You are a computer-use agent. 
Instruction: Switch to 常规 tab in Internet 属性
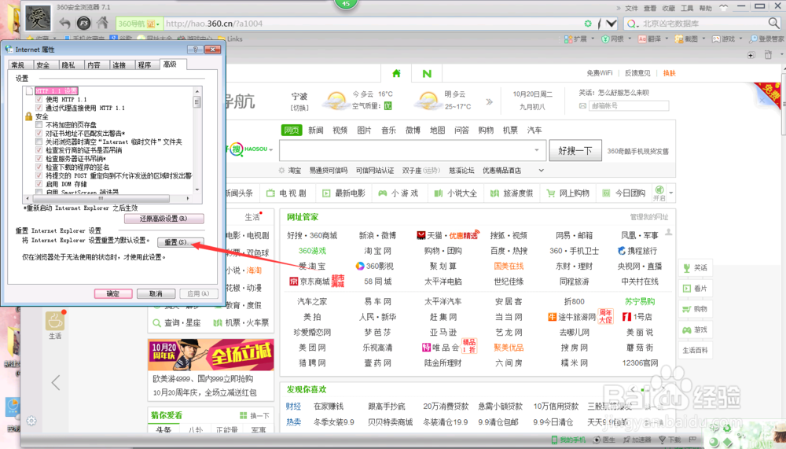click(x=18, y=65)
